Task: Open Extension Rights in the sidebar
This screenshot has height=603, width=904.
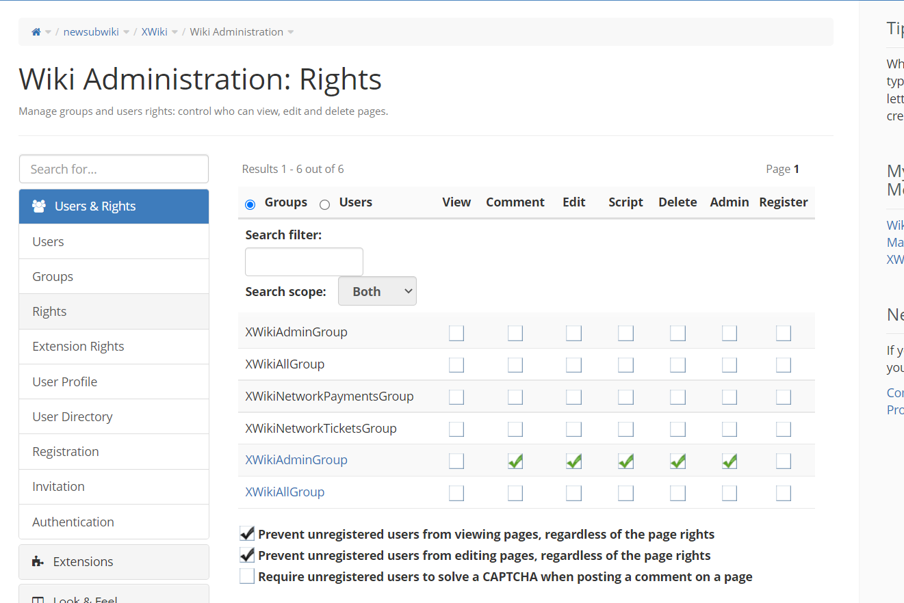Action: tap(114, 347)
